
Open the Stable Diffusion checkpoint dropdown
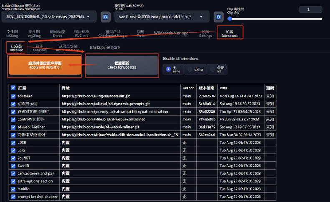click(49, 17)
